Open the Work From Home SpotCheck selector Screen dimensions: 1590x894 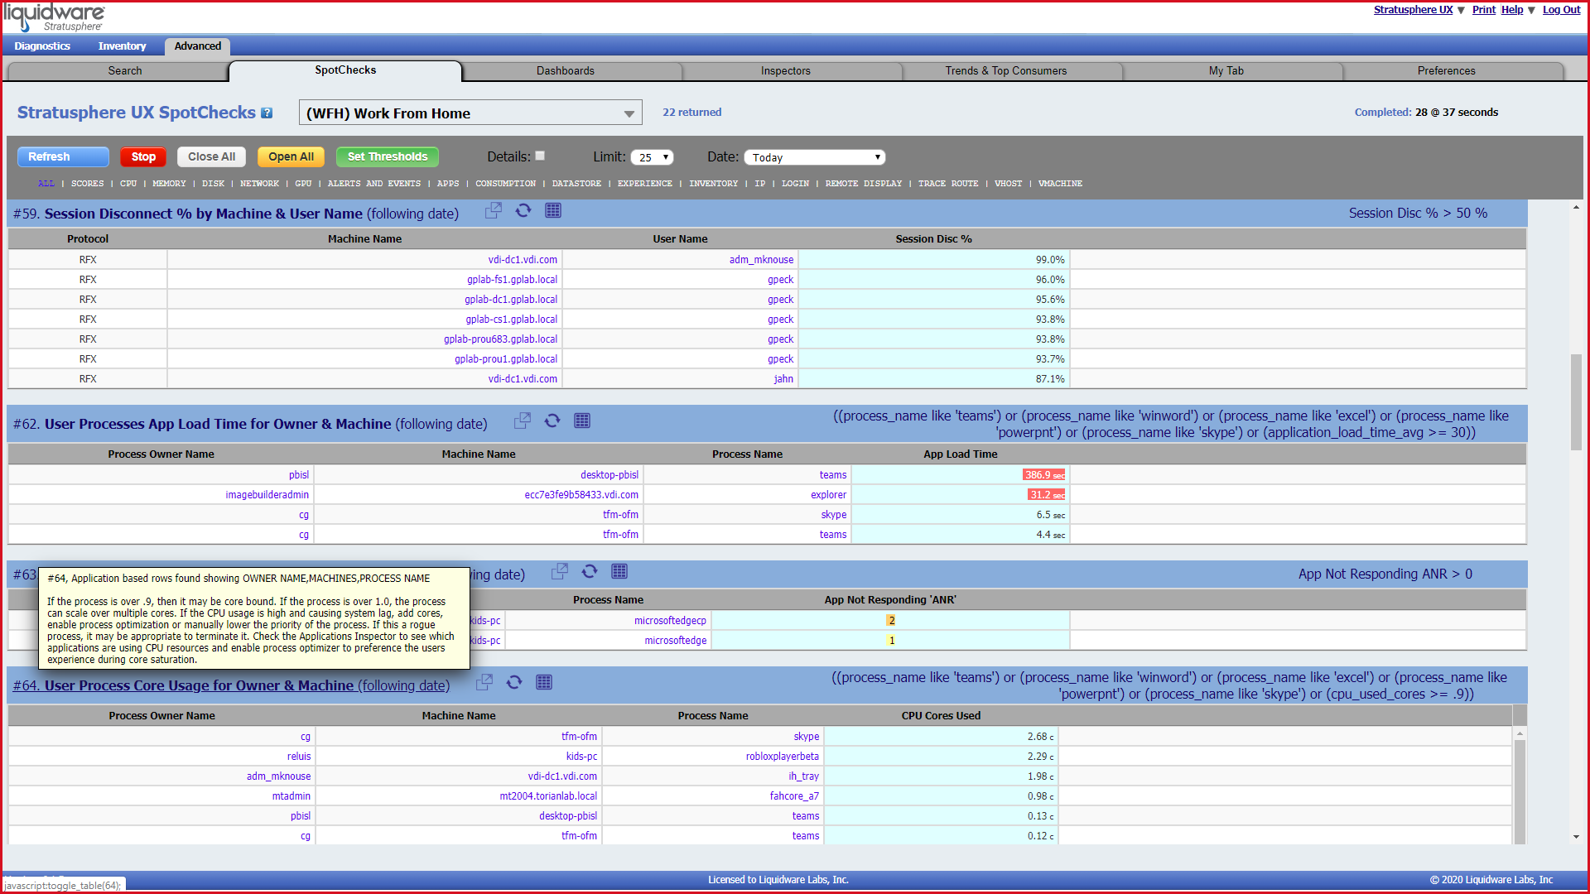(x=470, y=113)
